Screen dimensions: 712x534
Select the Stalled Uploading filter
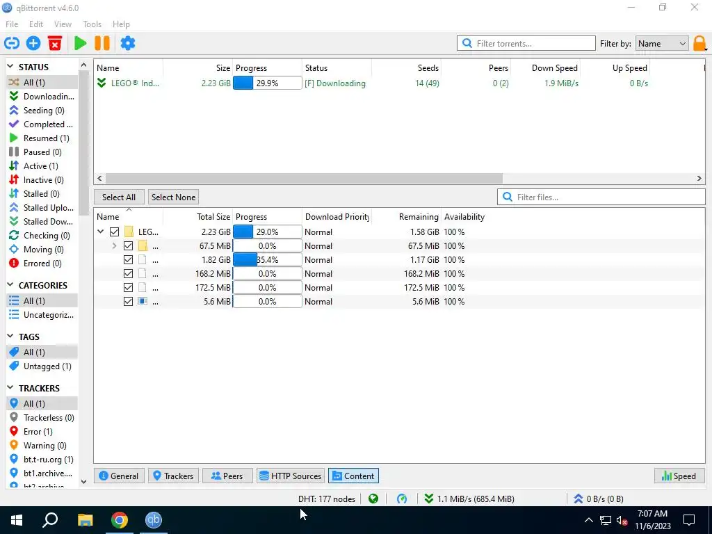42,207
